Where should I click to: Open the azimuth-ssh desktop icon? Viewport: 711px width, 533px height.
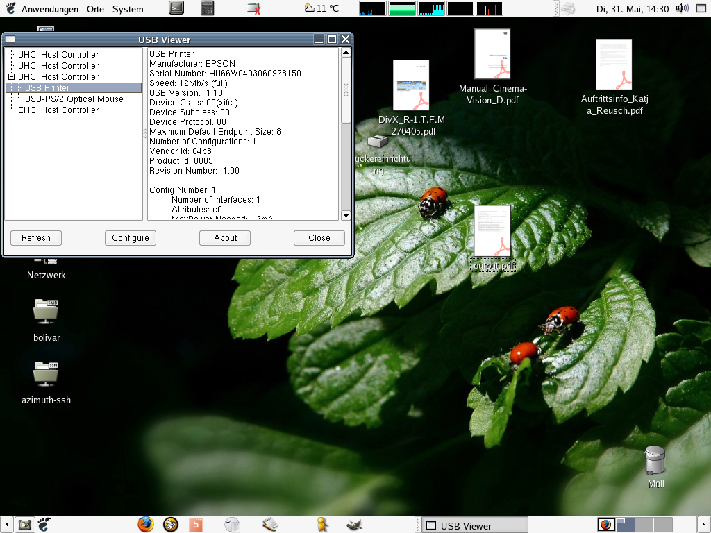[46, 374]
